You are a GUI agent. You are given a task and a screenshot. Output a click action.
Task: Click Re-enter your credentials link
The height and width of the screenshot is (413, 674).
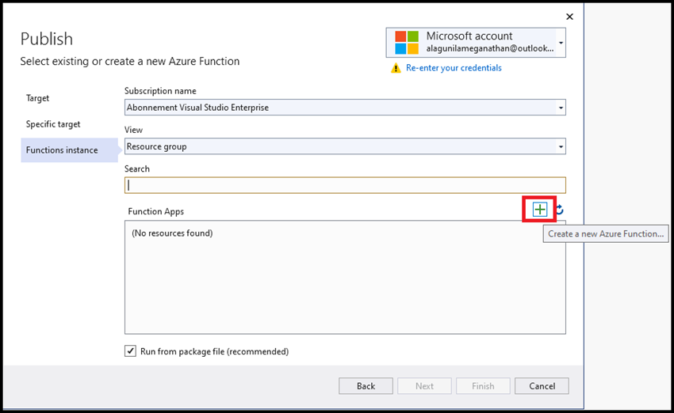tap(454, 68)
